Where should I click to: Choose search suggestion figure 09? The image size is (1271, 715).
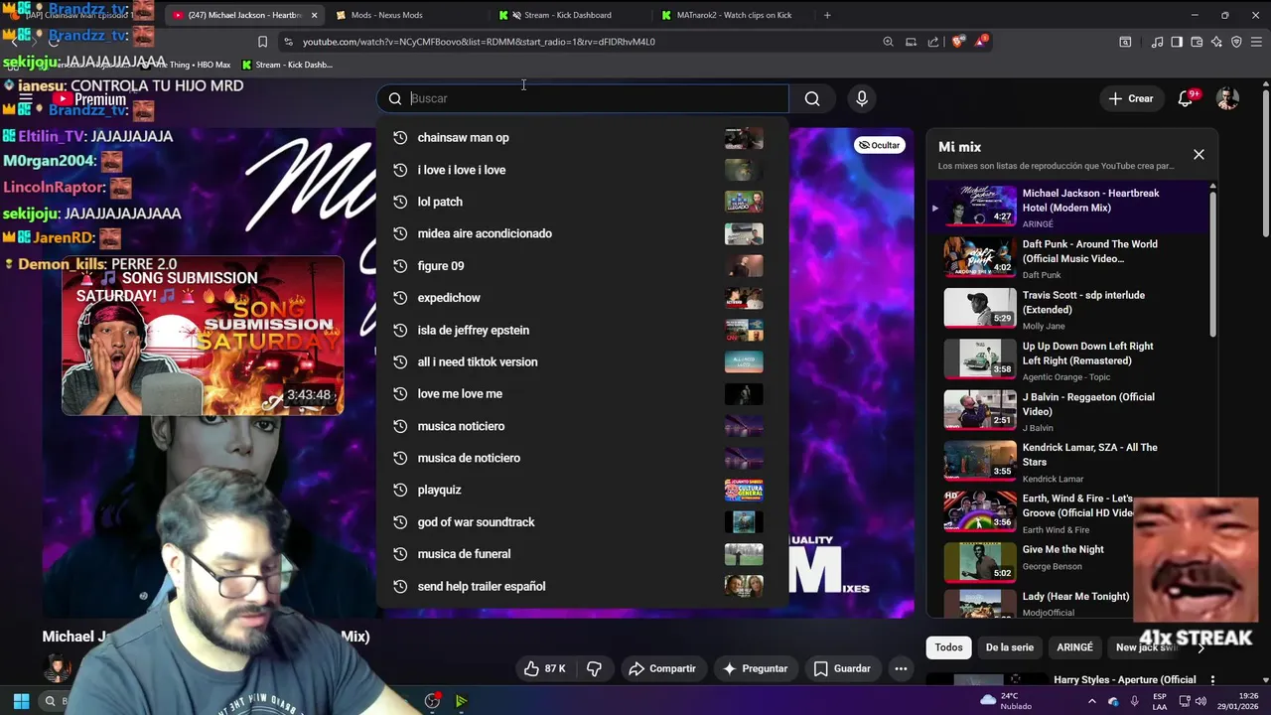[582, 266]
